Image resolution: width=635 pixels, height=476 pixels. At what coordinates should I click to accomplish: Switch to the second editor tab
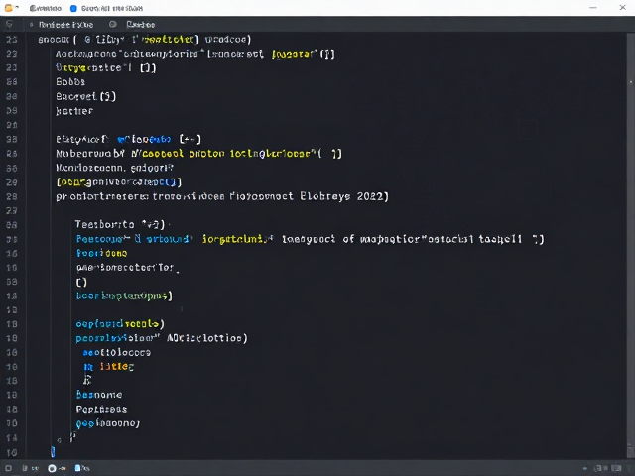tap(141, 25)
